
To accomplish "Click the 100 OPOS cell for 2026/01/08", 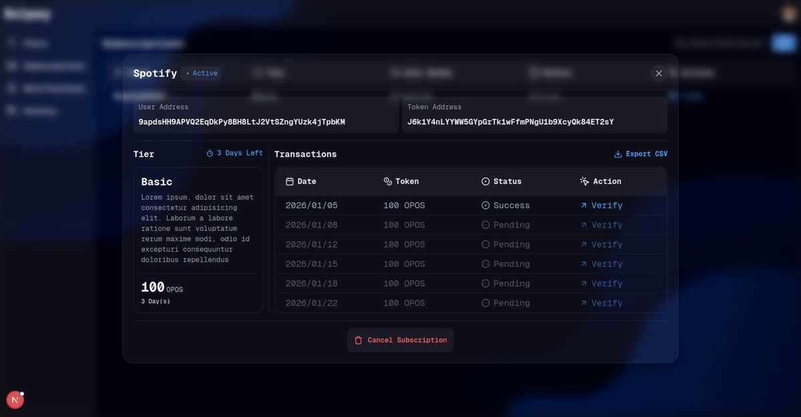I will (404, 225).
